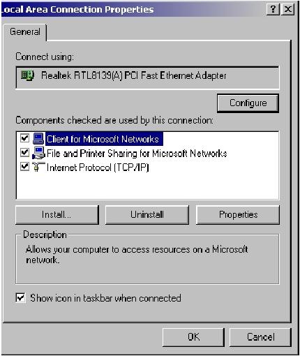Select the Internet Protocol (TCP/IP) entry
Screen dimensions: 300x356
coord(98,168)
